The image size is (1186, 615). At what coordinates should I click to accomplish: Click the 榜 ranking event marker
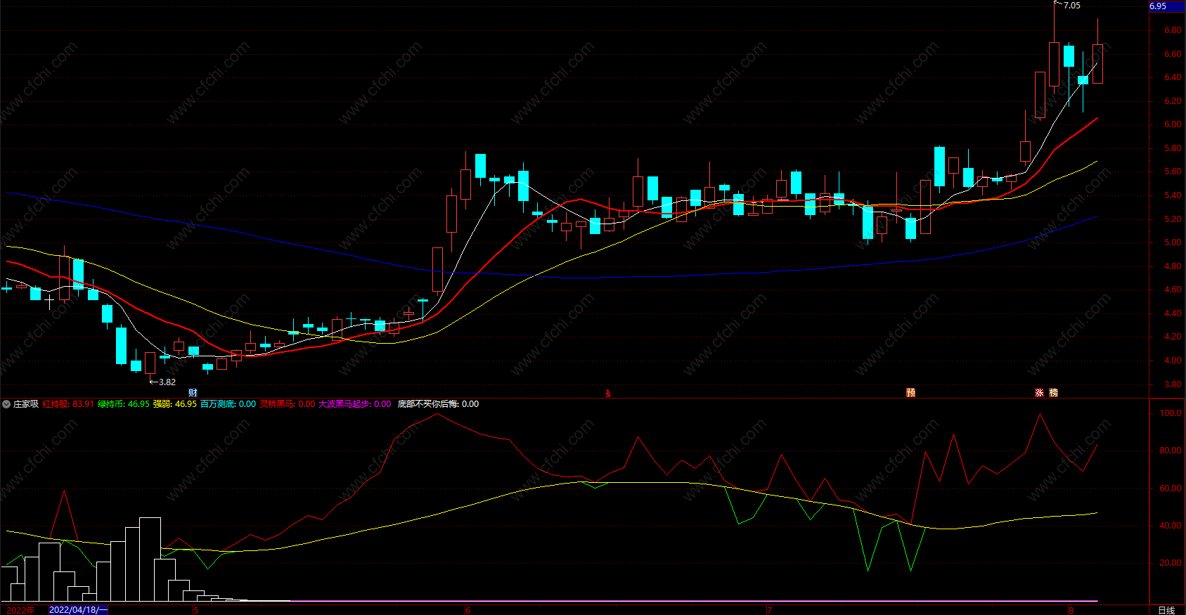click(1053, 393)
